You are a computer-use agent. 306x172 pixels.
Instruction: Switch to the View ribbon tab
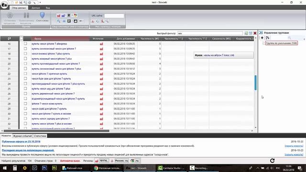tap(48, 8)
